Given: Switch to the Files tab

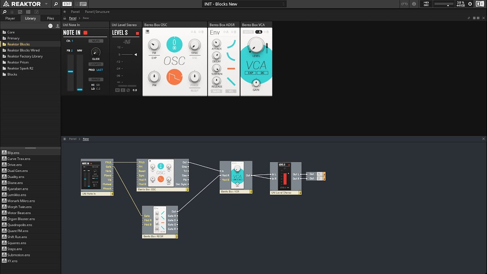Looking at the screenshot, I should coord(51,18).
